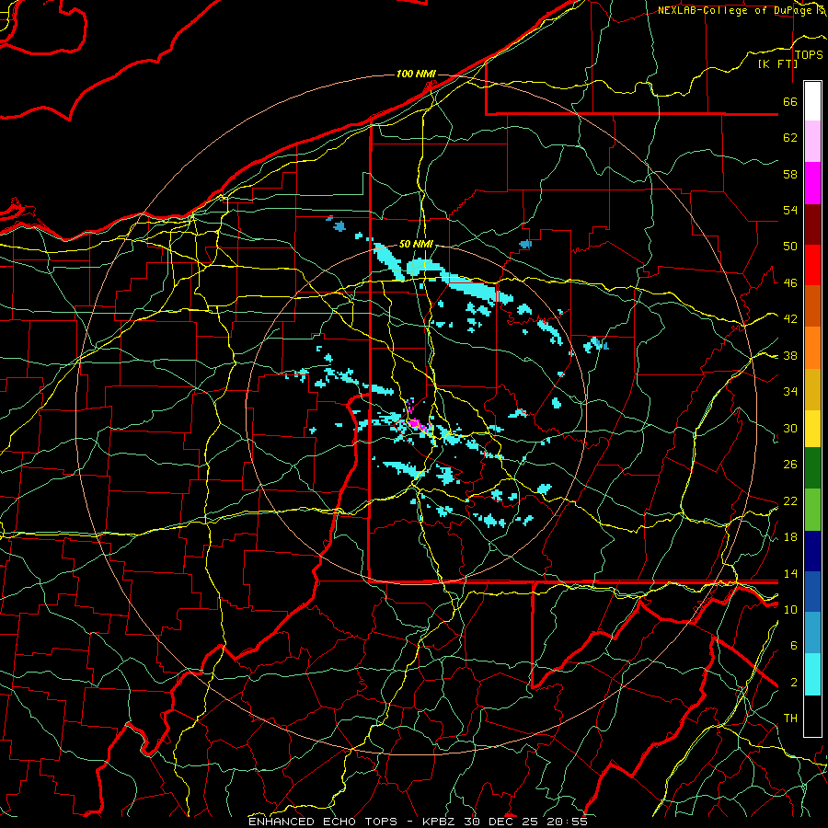Click the medium blue swatch at 18 kft
828x828 pixels.
(812, 592)
